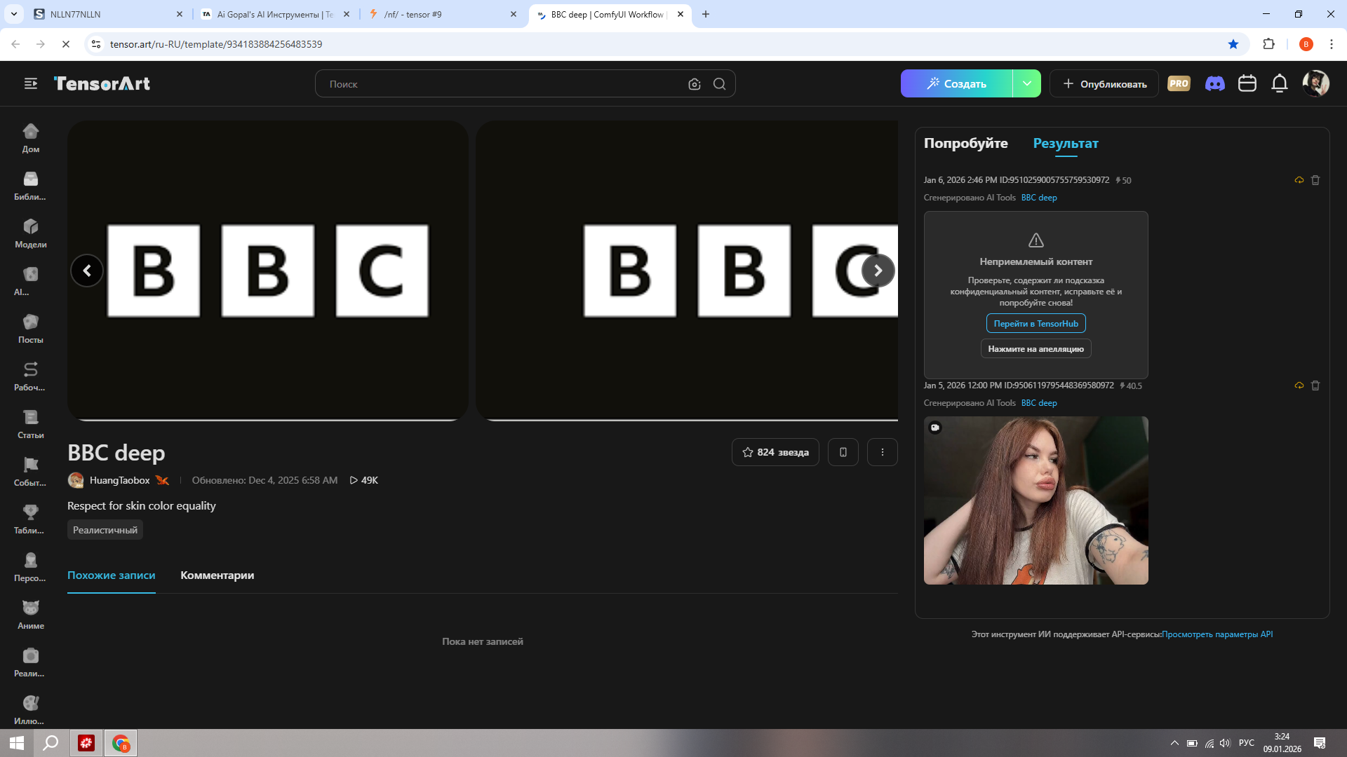This screenshot has width=1347, height=757.
Task: Open the calendar check-in icon
Action: [x=1247, y=83]
